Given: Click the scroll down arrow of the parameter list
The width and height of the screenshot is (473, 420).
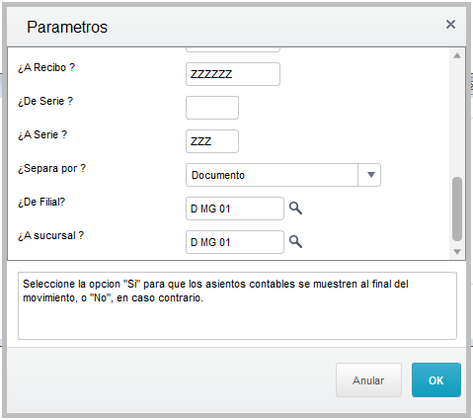Looking at the screenshot, I should (457, 252).
